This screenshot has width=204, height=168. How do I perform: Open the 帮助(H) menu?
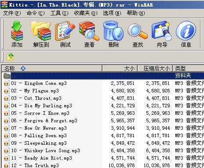[x=136, y=13]
